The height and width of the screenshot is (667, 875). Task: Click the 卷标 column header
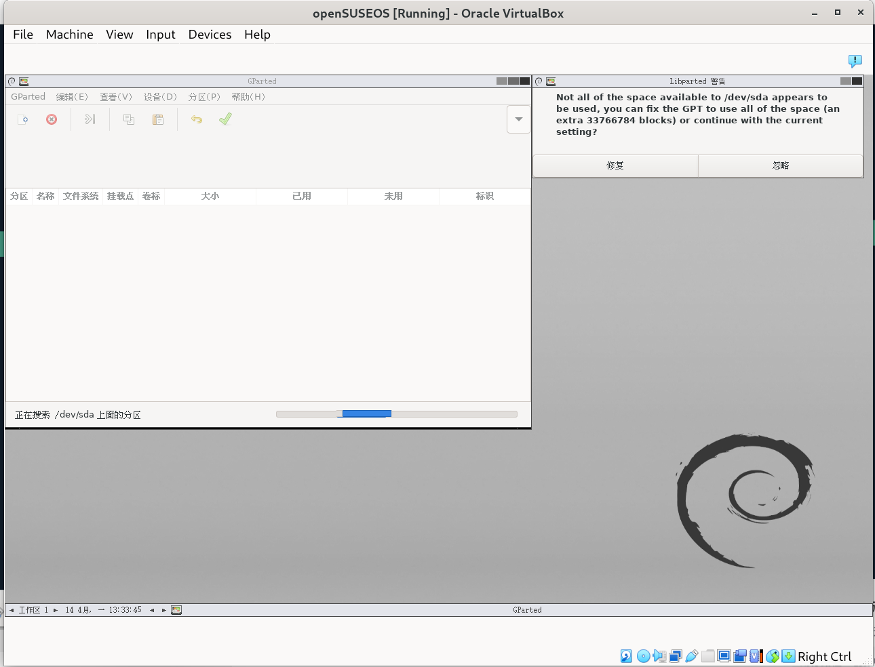tap(151, 196)
